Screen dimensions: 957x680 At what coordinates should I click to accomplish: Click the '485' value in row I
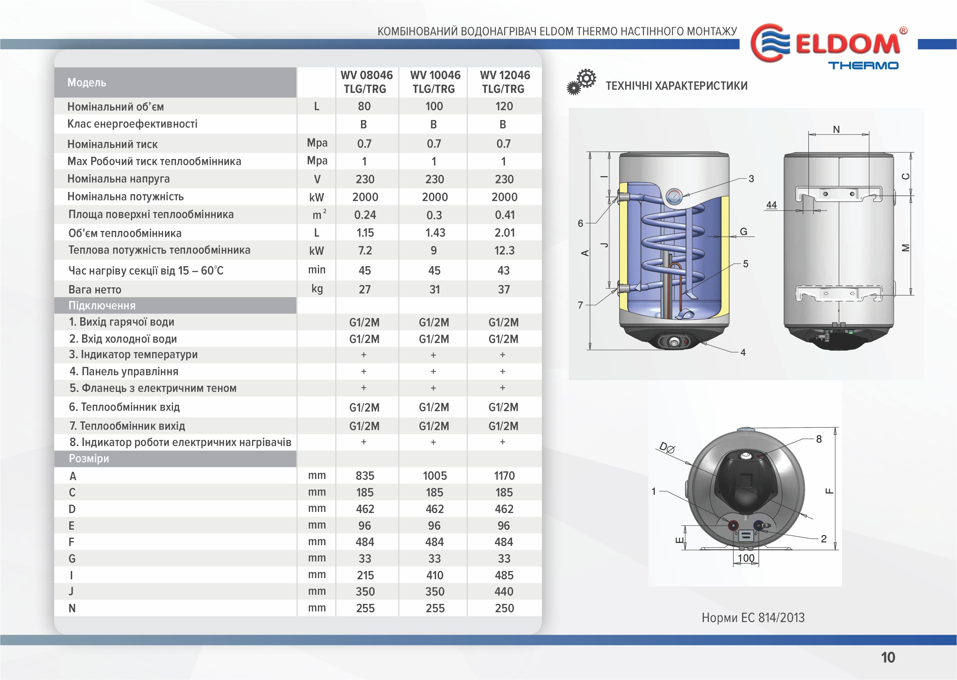504,576
